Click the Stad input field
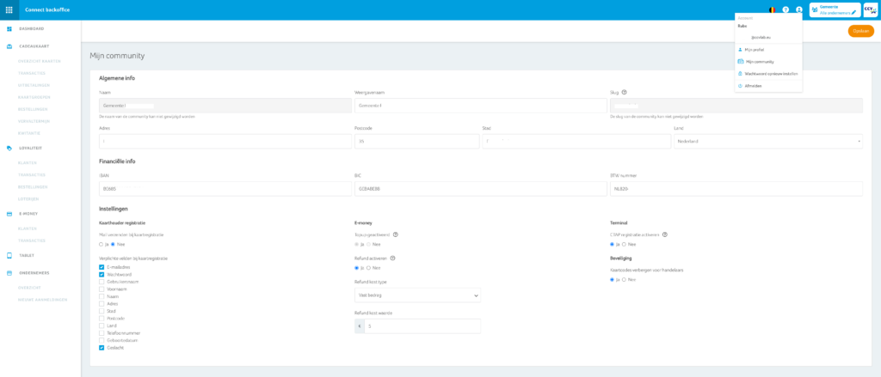Screen dimensions: 881x377 576,142
